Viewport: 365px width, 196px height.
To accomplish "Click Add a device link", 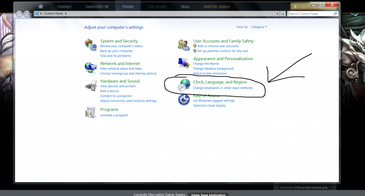I will pyautogui.click(x=109, y=91).
